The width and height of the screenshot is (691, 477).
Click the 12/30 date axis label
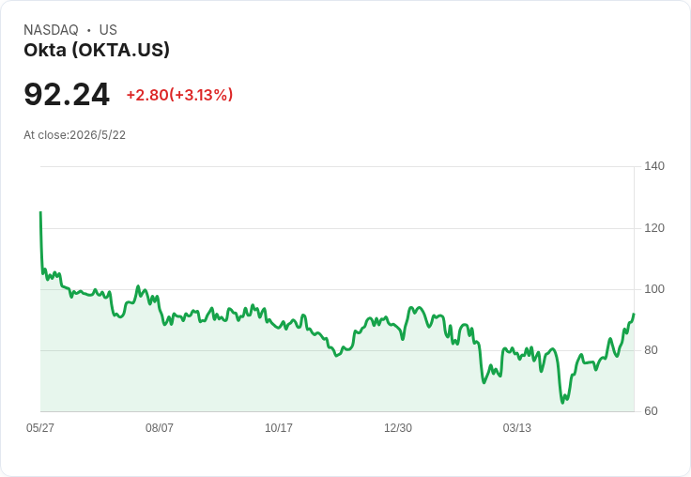(x=398, y=427)
